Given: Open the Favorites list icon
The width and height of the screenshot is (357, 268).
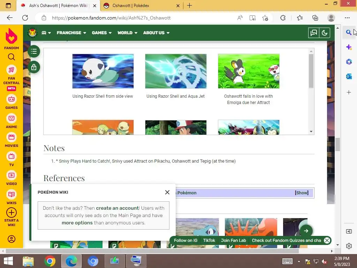Looking at the screenshot, I should [x=300, y=18].
